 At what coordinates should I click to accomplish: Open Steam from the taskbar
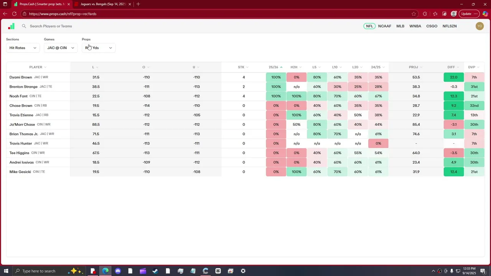155,271
